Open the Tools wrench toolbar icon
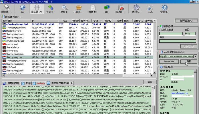The width and height of the screenshot is (199, 114). tap(150, 7)
